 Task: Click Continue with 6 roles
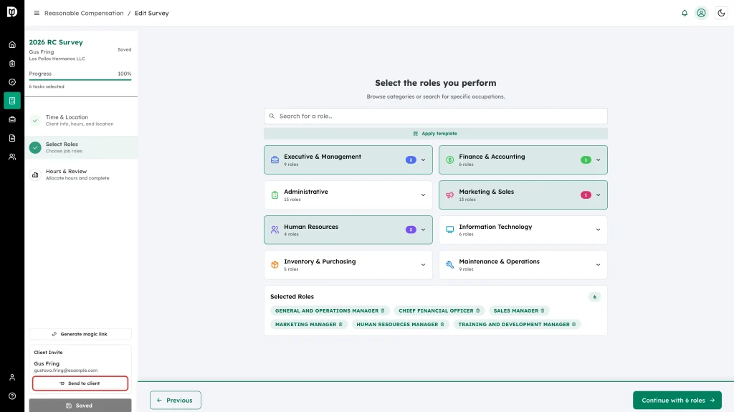coord(677,401)
